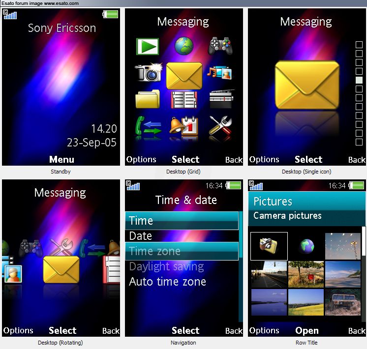Screen dimensions: 367x349
Task: Open the globe thumbnail in Camera pictures
Action: tap(306, 246)
